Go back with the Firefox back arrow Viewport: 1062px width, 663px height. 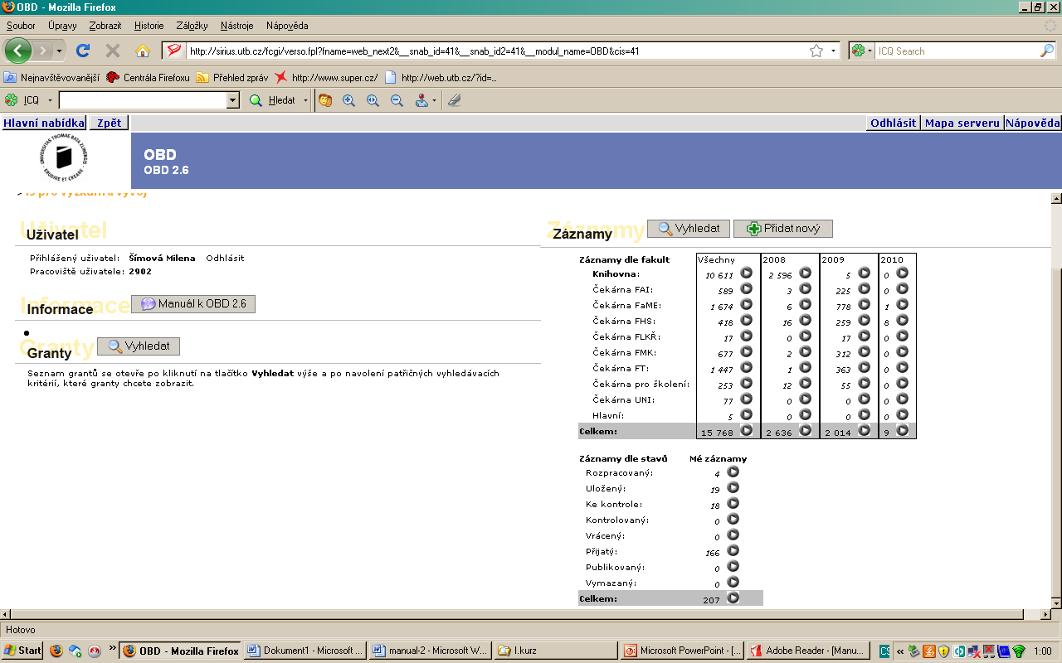pos(18,51)
